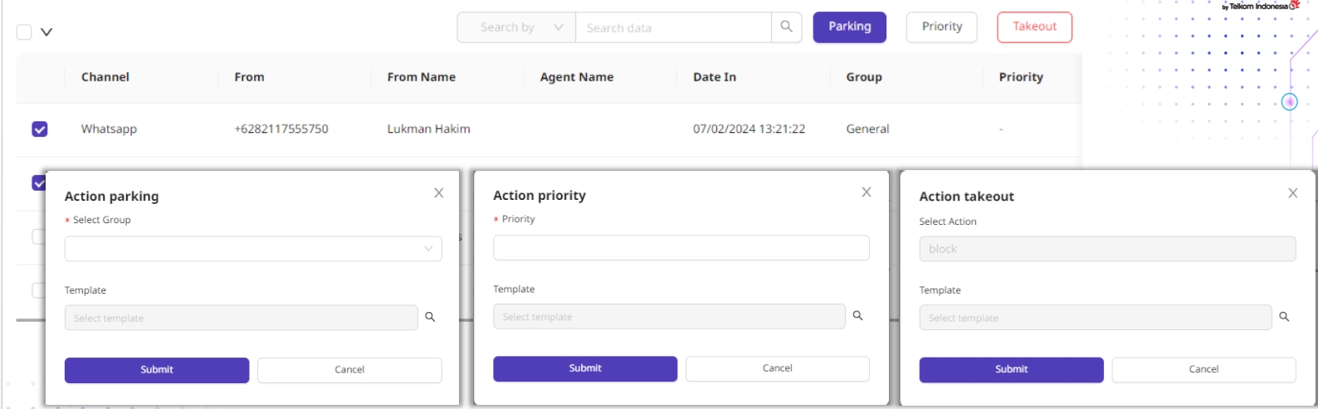This screenshot has height=409, width=1318.
Task: Toggle the select-all checkbox at top left
Action: pyautogui.click(x=24, y=32)
